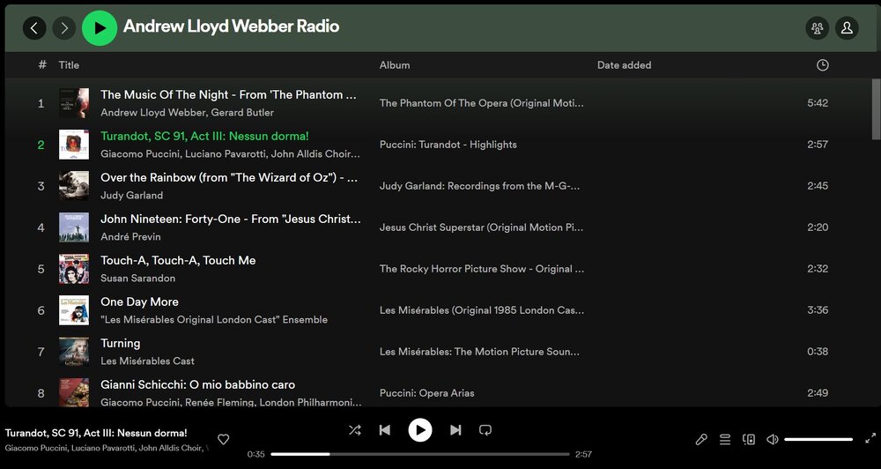
Task: Sort by the Title column header
Action: (69, 65)
